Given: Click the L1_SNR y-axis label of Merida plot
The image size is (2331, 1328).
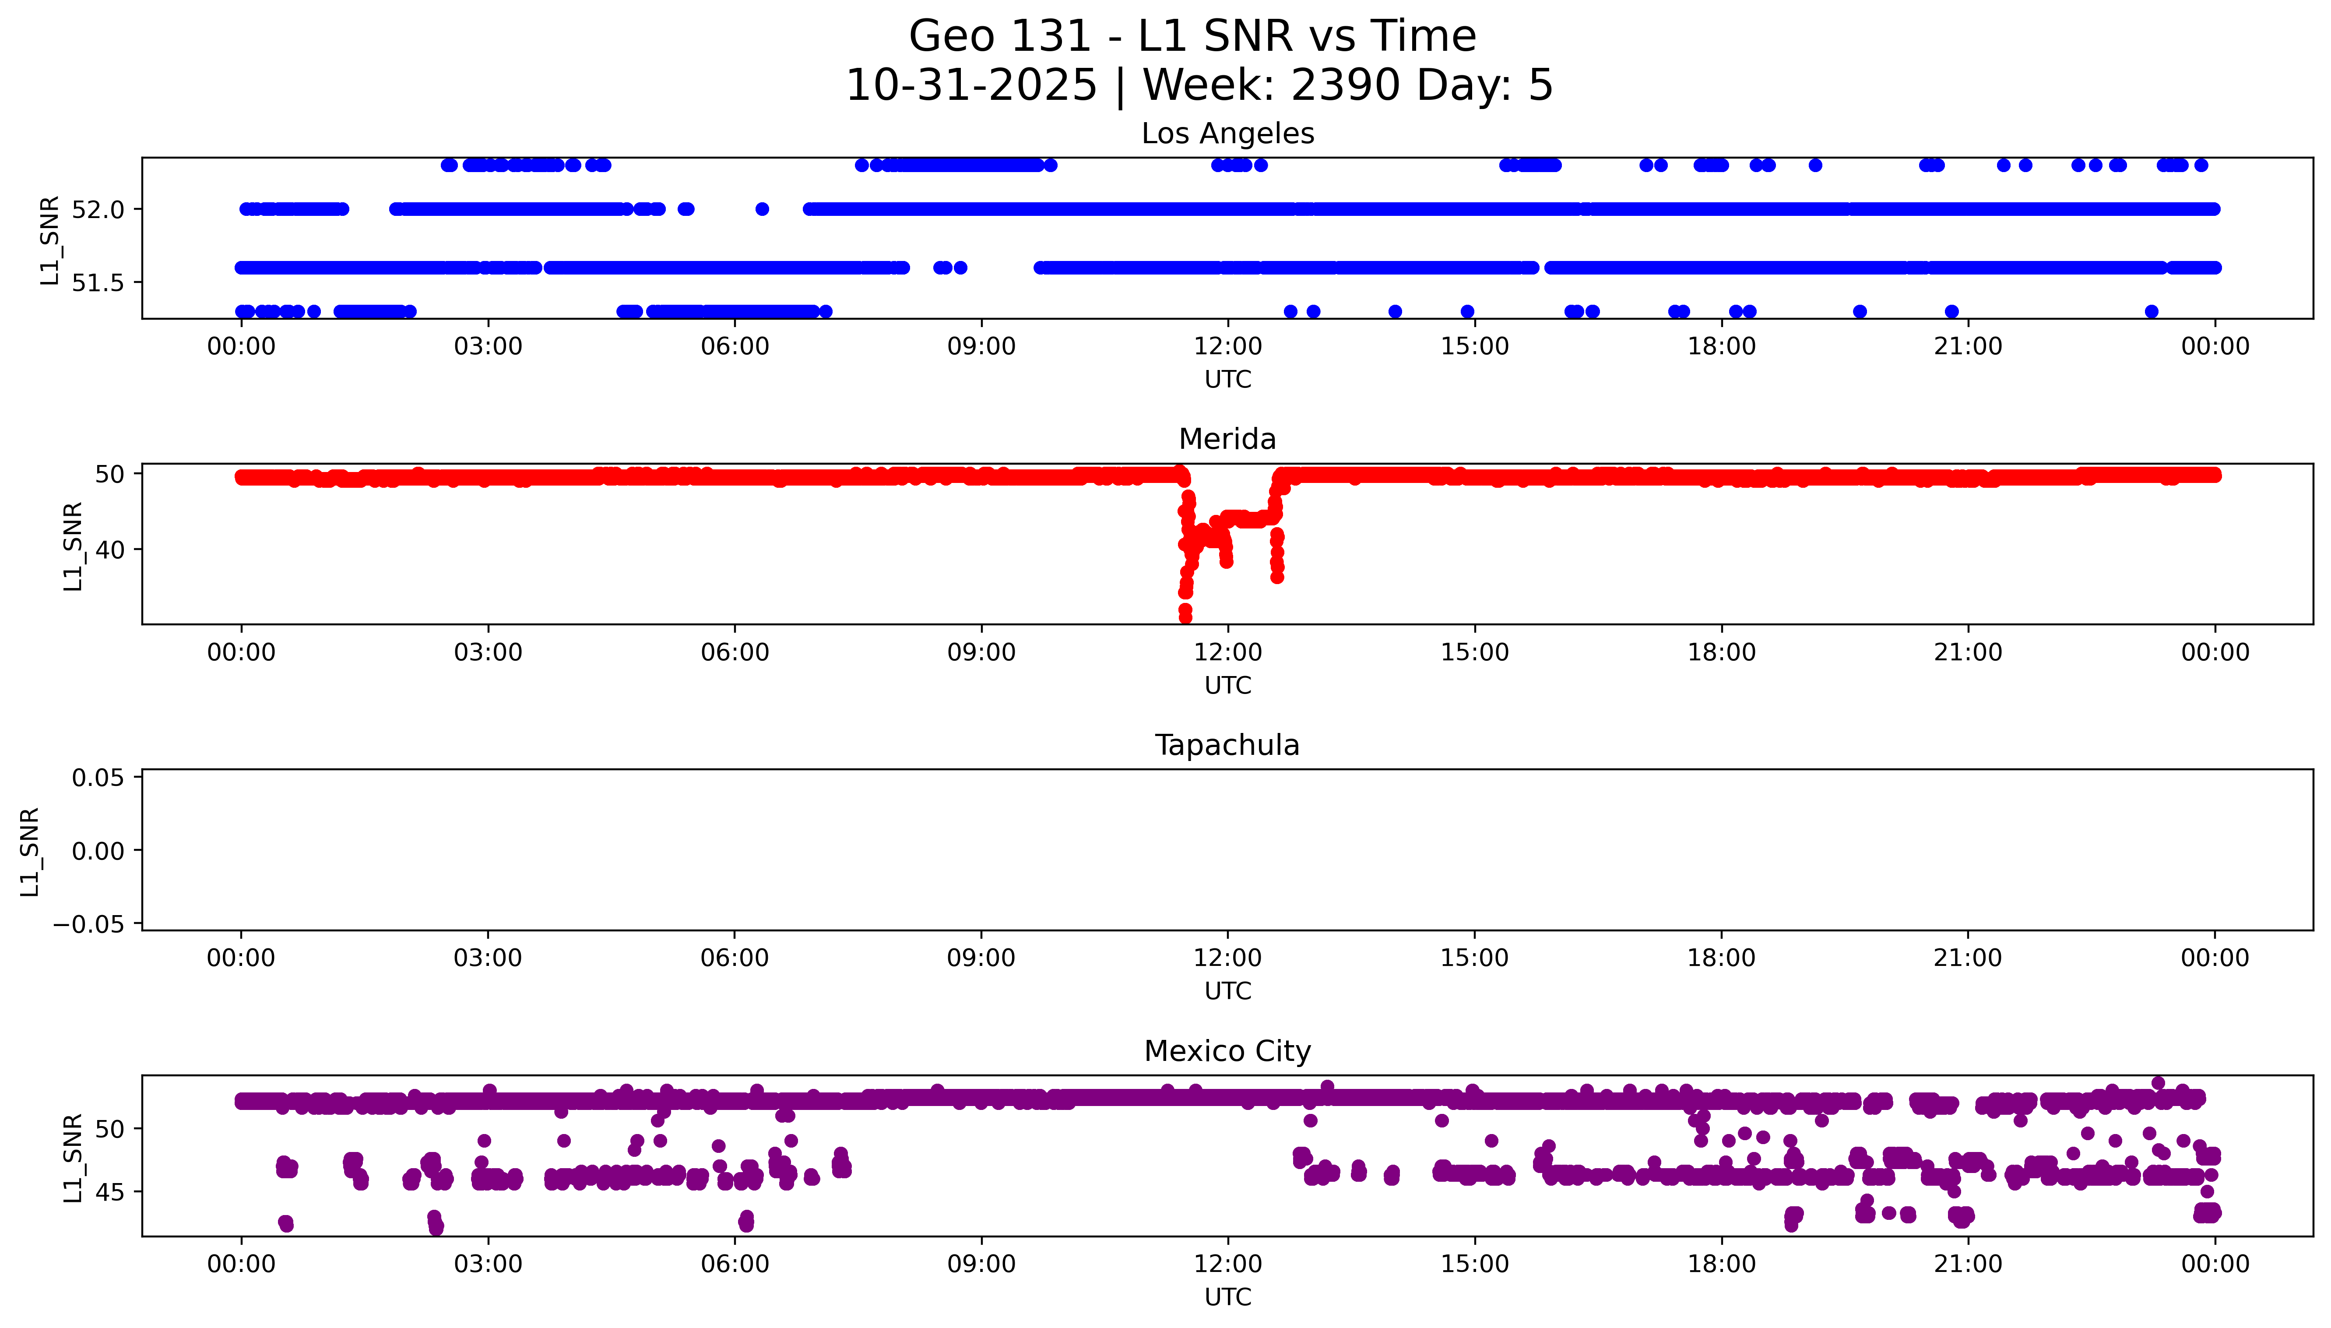Looking at the screenshot, I should point(72,546).
